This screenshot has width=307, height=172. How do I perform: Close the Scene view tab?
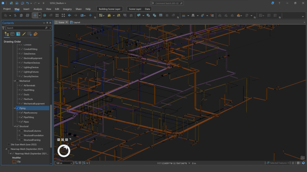tap(67, 22)
